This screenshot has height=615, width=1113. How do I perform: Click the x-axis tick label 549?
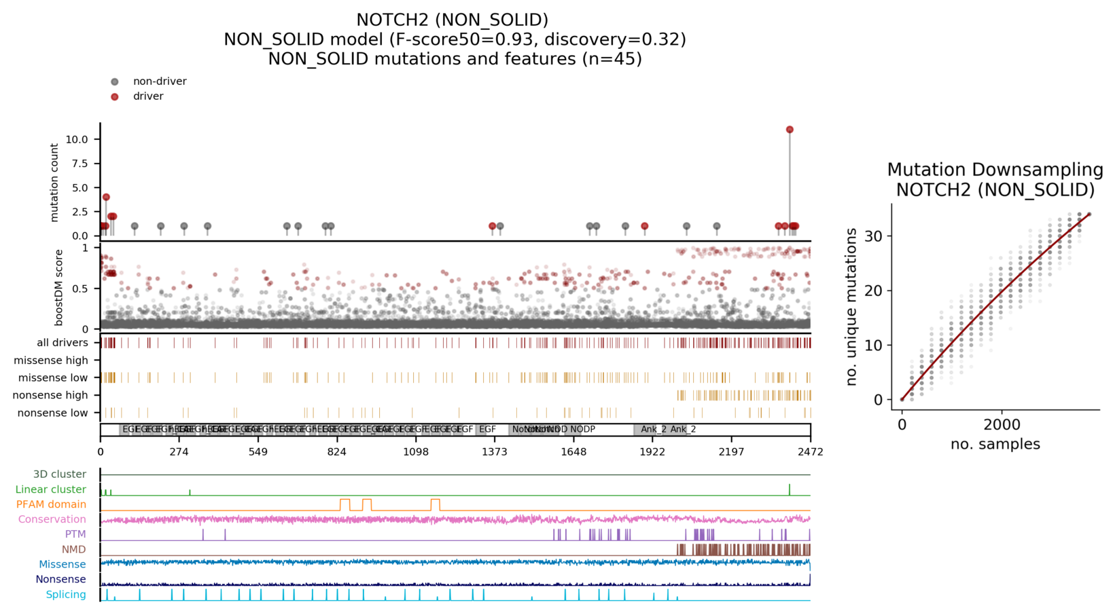coord(258,452)
